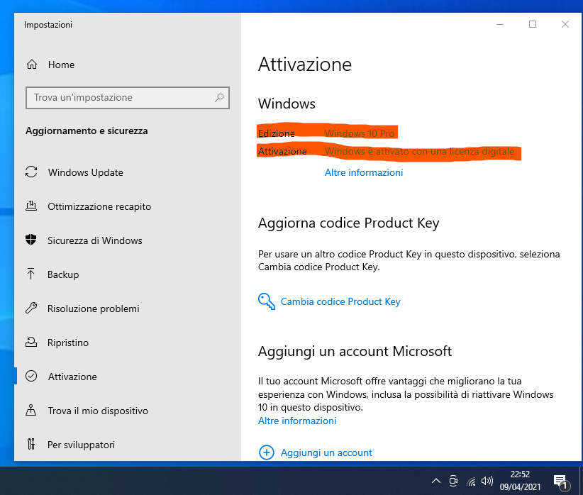Open Risoluzione problemi section

(x=128, y=308)
